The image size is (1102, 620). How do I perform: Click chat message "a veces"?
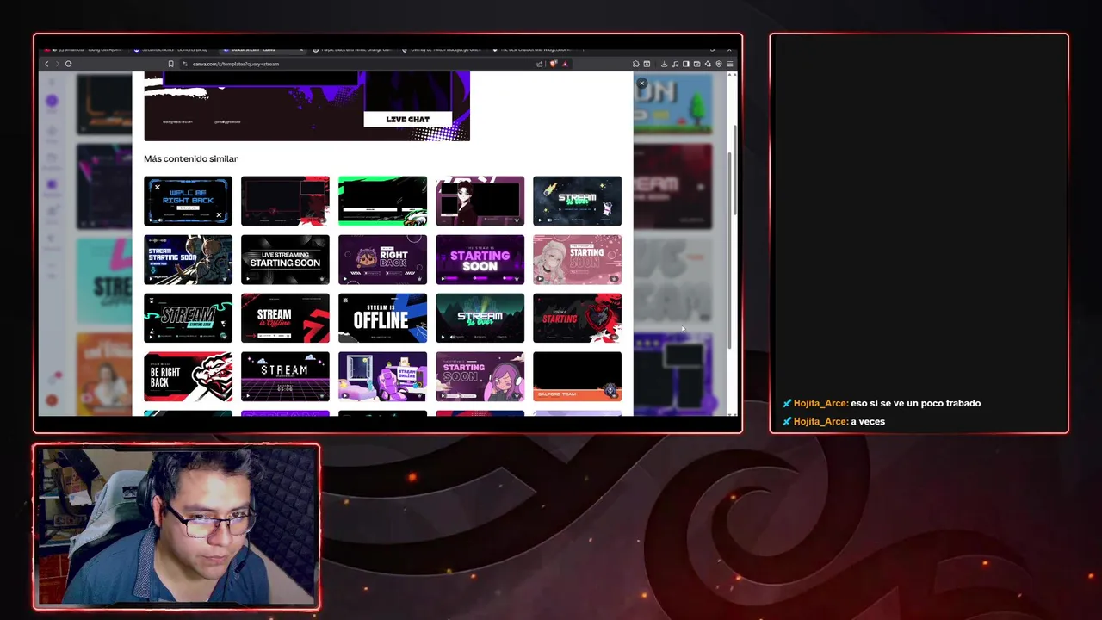868,421
